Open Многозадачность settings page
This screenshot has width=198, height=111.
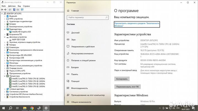79,88
